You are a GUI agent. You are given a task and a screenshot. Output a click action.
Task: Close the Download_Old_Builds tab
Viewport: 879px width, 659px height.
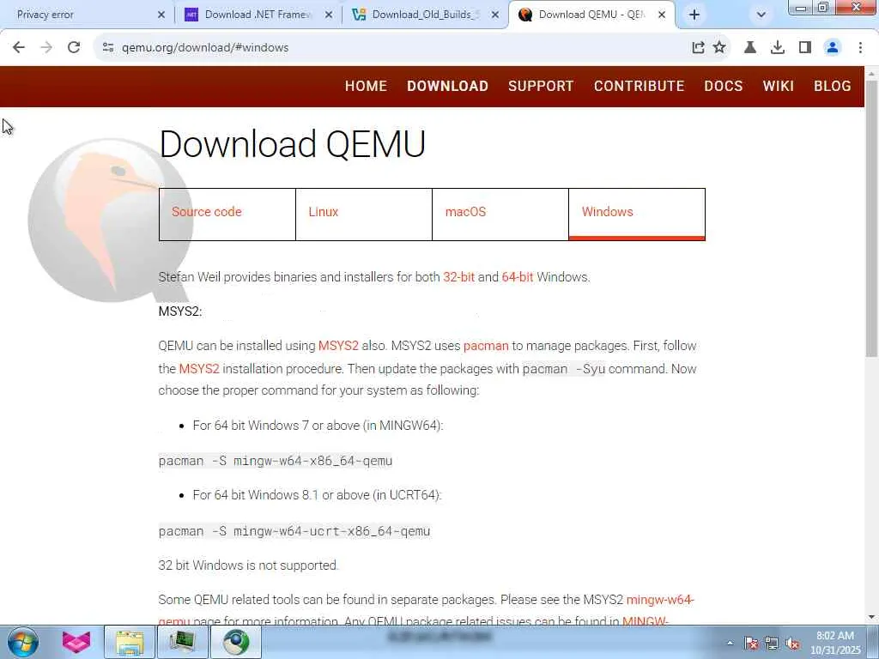pos(495,15)
